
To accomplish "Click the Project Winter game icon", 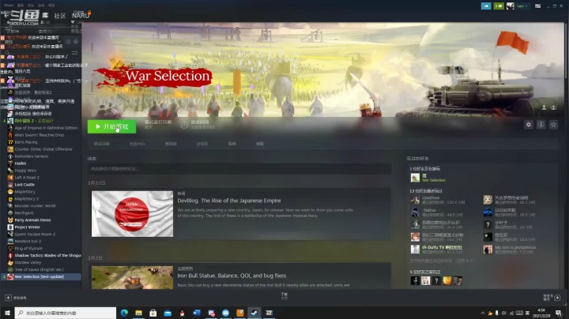I will click(x=10, y=227).
